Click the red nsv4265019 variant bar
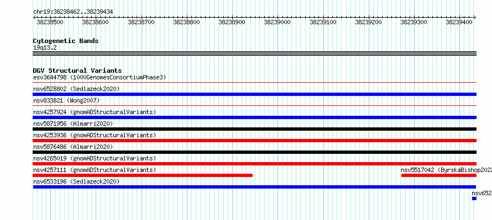The width and height of the screenshot is (492, 220). click(x=254, y=164)
